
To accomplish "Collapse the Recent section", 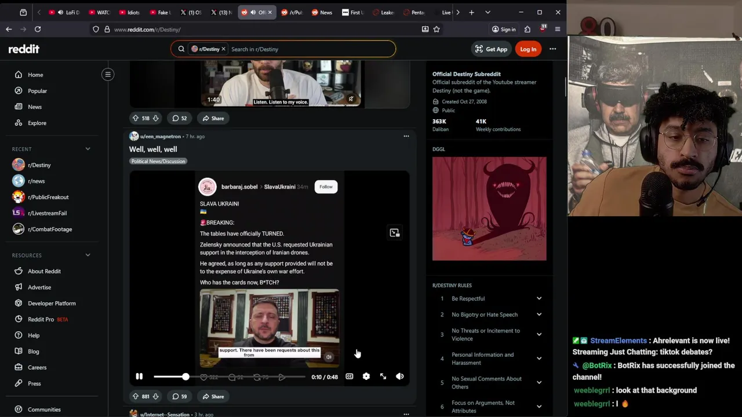I will point(88,149).
